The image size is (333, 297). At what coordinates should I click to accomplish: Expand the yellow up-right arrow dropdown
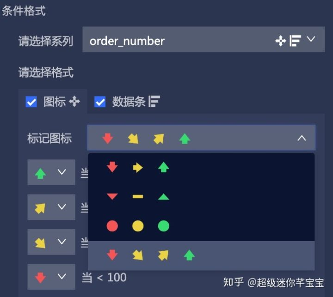tap(51, 207)
